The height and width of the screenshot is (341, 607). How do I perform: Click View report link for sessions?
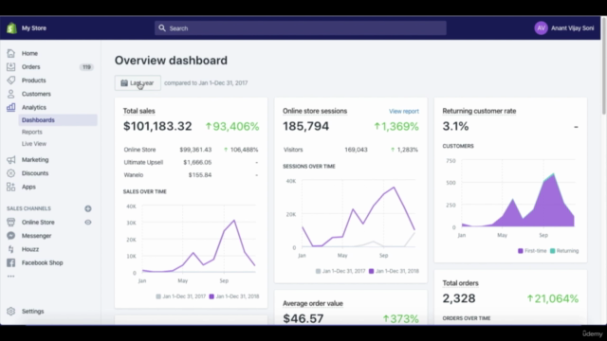click(x=404, y=112)
